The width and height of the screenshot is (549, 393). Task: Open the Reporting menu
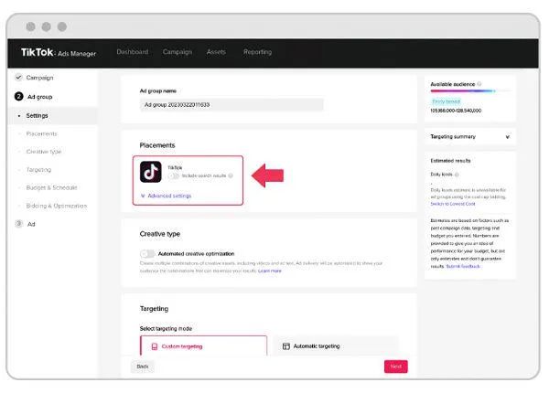pos(257,52)
